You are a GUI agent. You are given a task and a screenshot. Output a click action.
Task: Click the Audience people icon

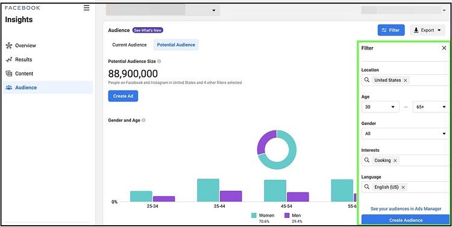point(9,88)
